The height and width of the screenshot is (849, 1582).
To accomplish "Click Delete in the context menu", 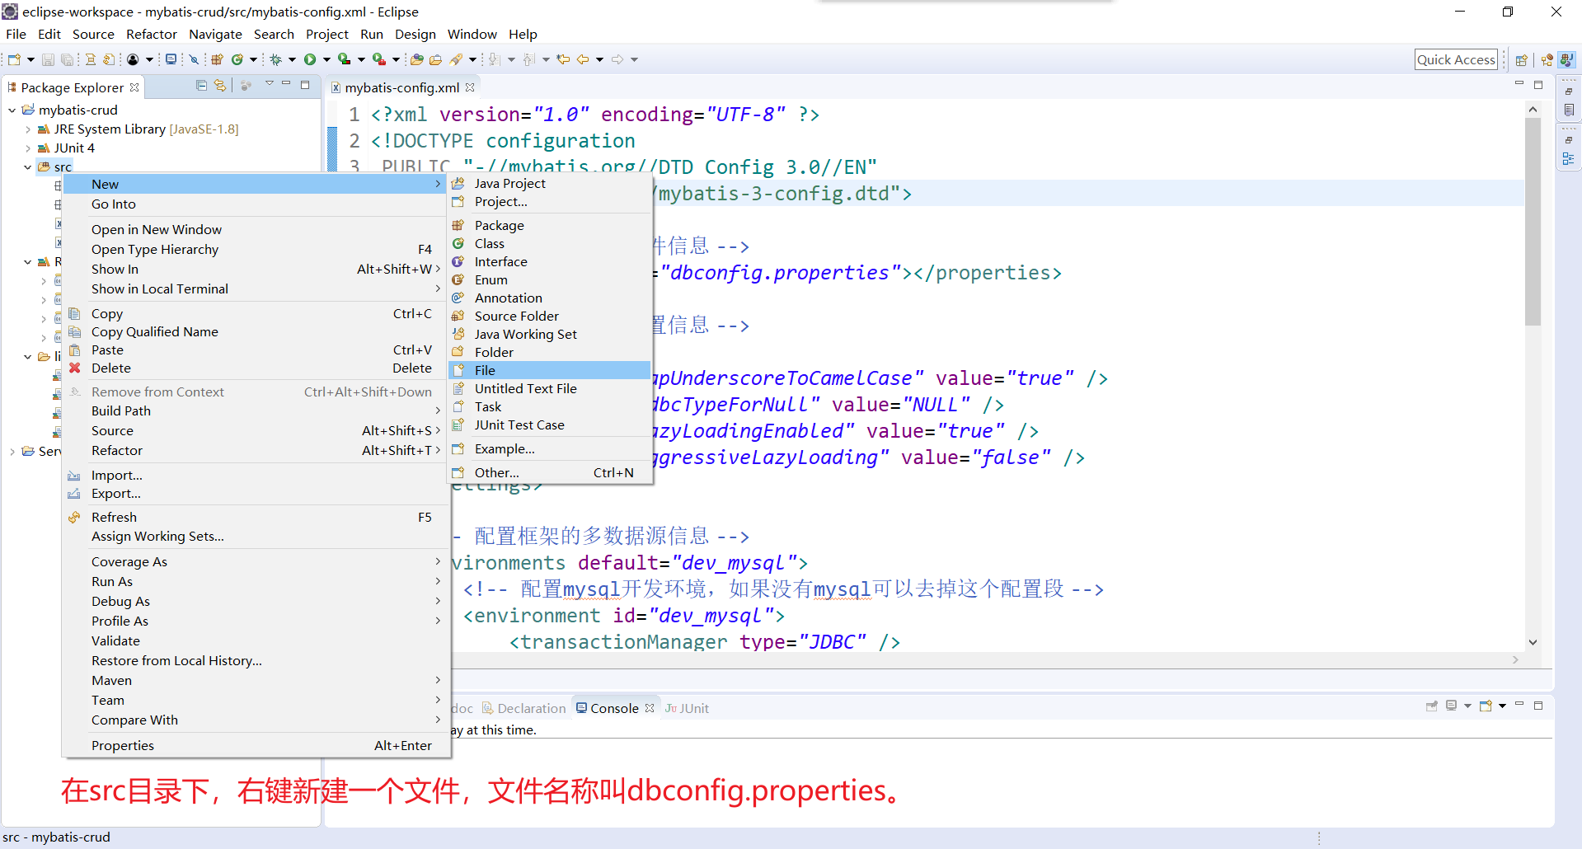I will coord(256,368).
